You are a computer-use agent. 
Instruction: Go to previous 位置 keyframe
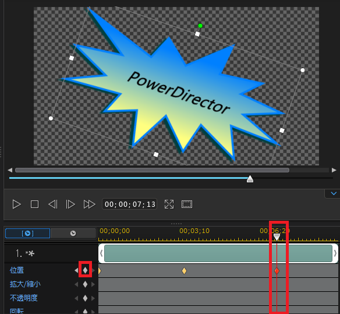pos(76,270)
